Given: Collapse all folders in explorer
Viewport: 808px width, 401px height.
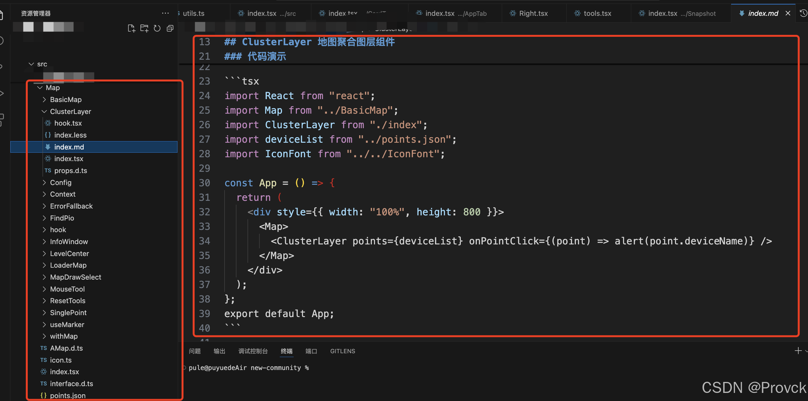Looking at the screenshot, I should 170,29.
